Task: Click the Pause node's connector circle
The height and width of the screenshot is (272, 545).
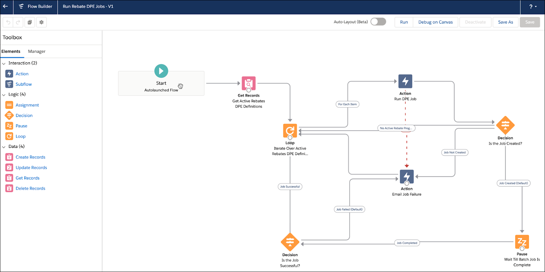Action: [x=522, y=249]
